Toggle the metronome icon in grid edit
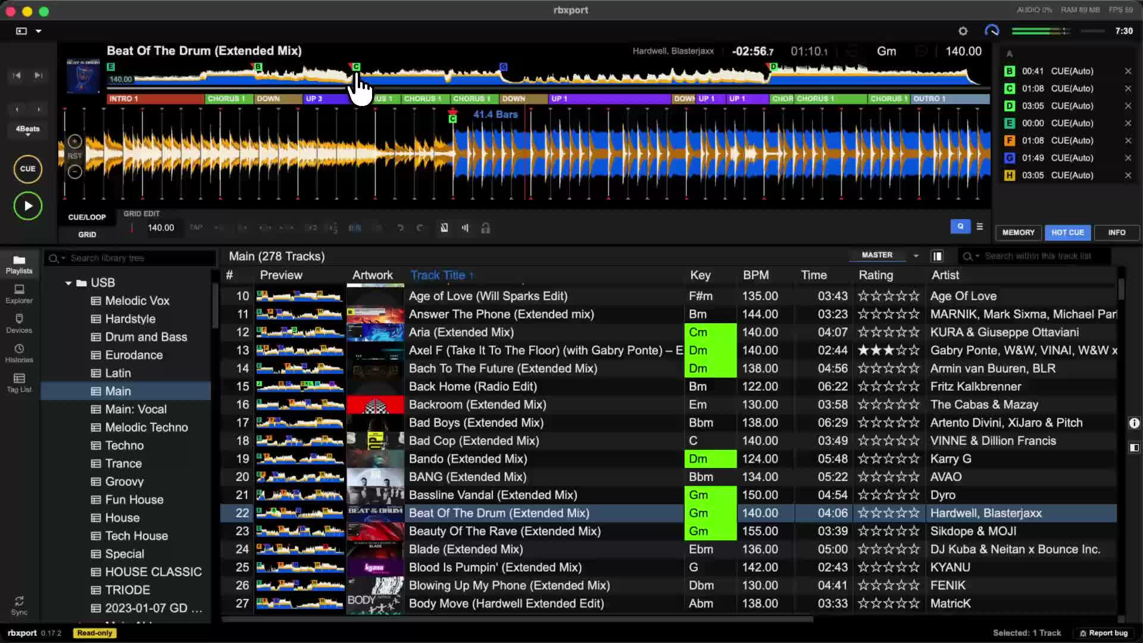The image size is (1143, 643). pyautogui.click(x=444, y=228)
